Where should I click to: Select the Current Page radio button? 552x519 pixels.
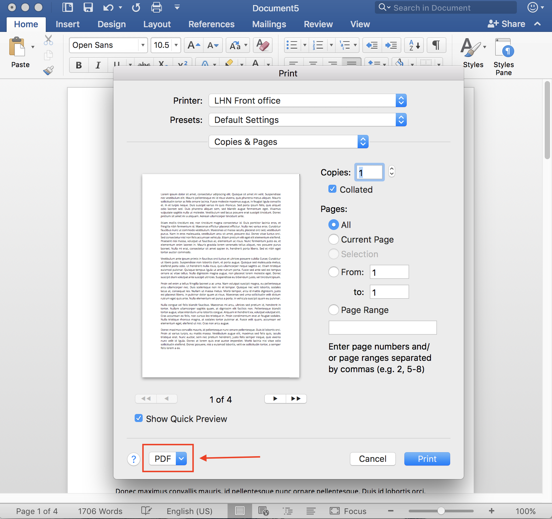tap(334, 239)
